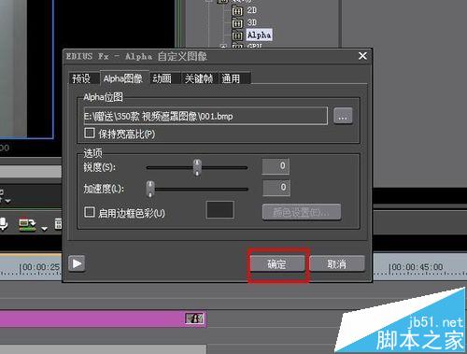Open the dropdown arrow beside the green toolbar icon
467x354 pixels.
point(44,229)
